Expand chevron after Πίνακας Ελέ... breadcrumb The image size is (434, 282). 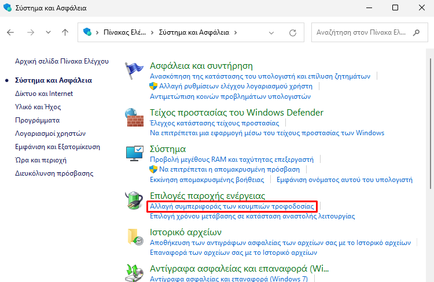(x=152, y=32)
